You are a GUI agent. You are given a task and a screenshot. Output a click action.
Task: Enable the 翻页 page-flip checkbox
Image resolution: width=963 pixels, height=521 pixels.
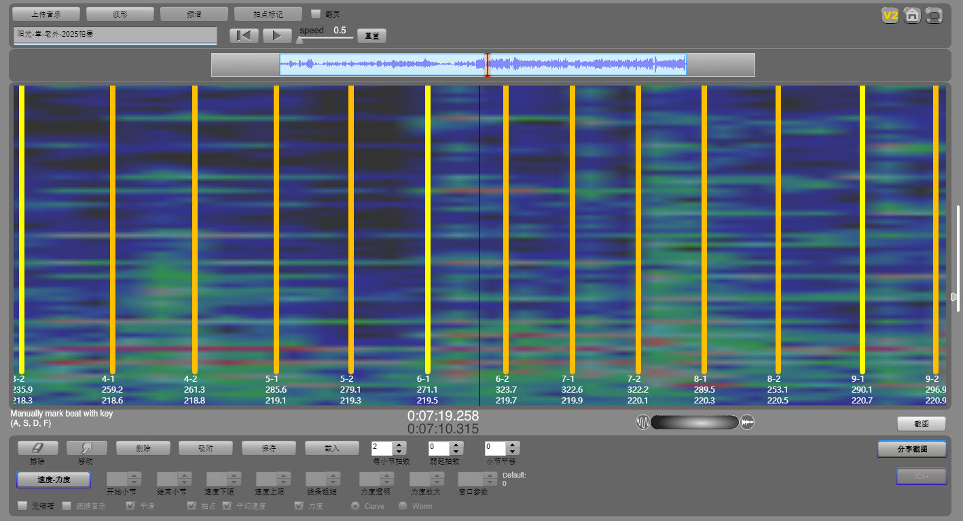tap(316, 14)
